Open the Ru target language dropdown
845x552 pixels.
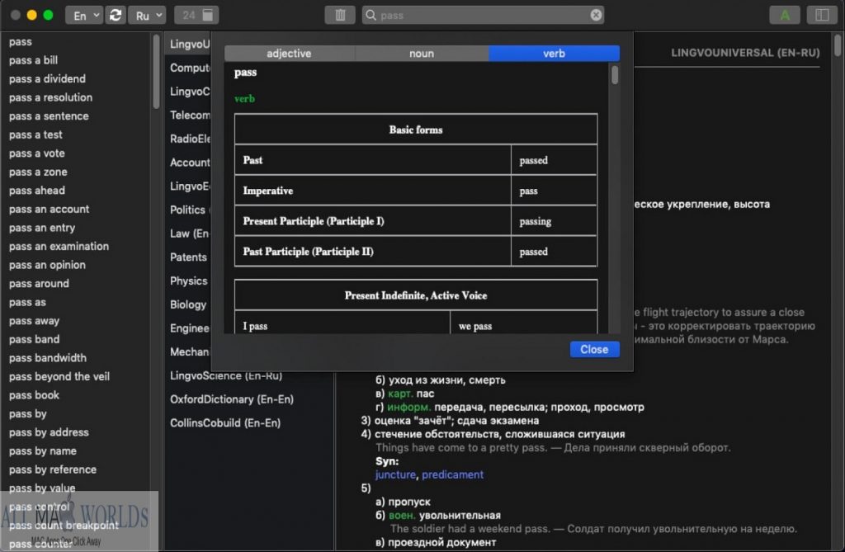pyautogui.click(x=147, y=15)
